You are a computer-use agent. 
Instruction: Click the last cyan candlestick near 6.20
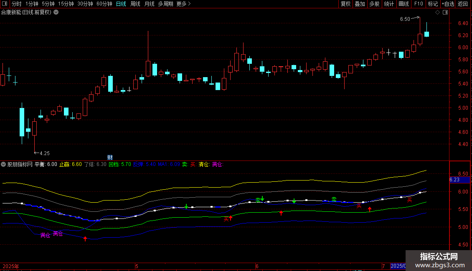[426, 34]
